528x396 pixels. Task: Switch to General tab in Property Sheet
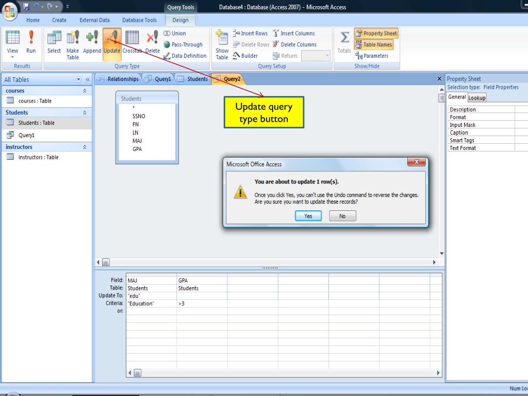(x=457, y=97)
